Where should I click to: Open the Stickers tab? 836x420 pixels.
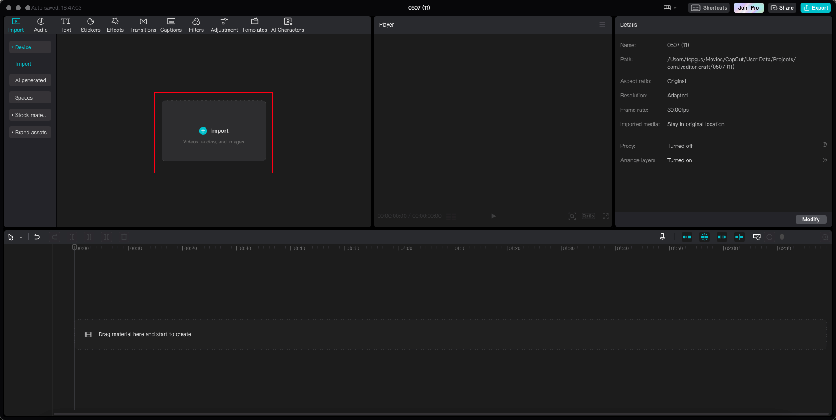[x=91, y=25]
